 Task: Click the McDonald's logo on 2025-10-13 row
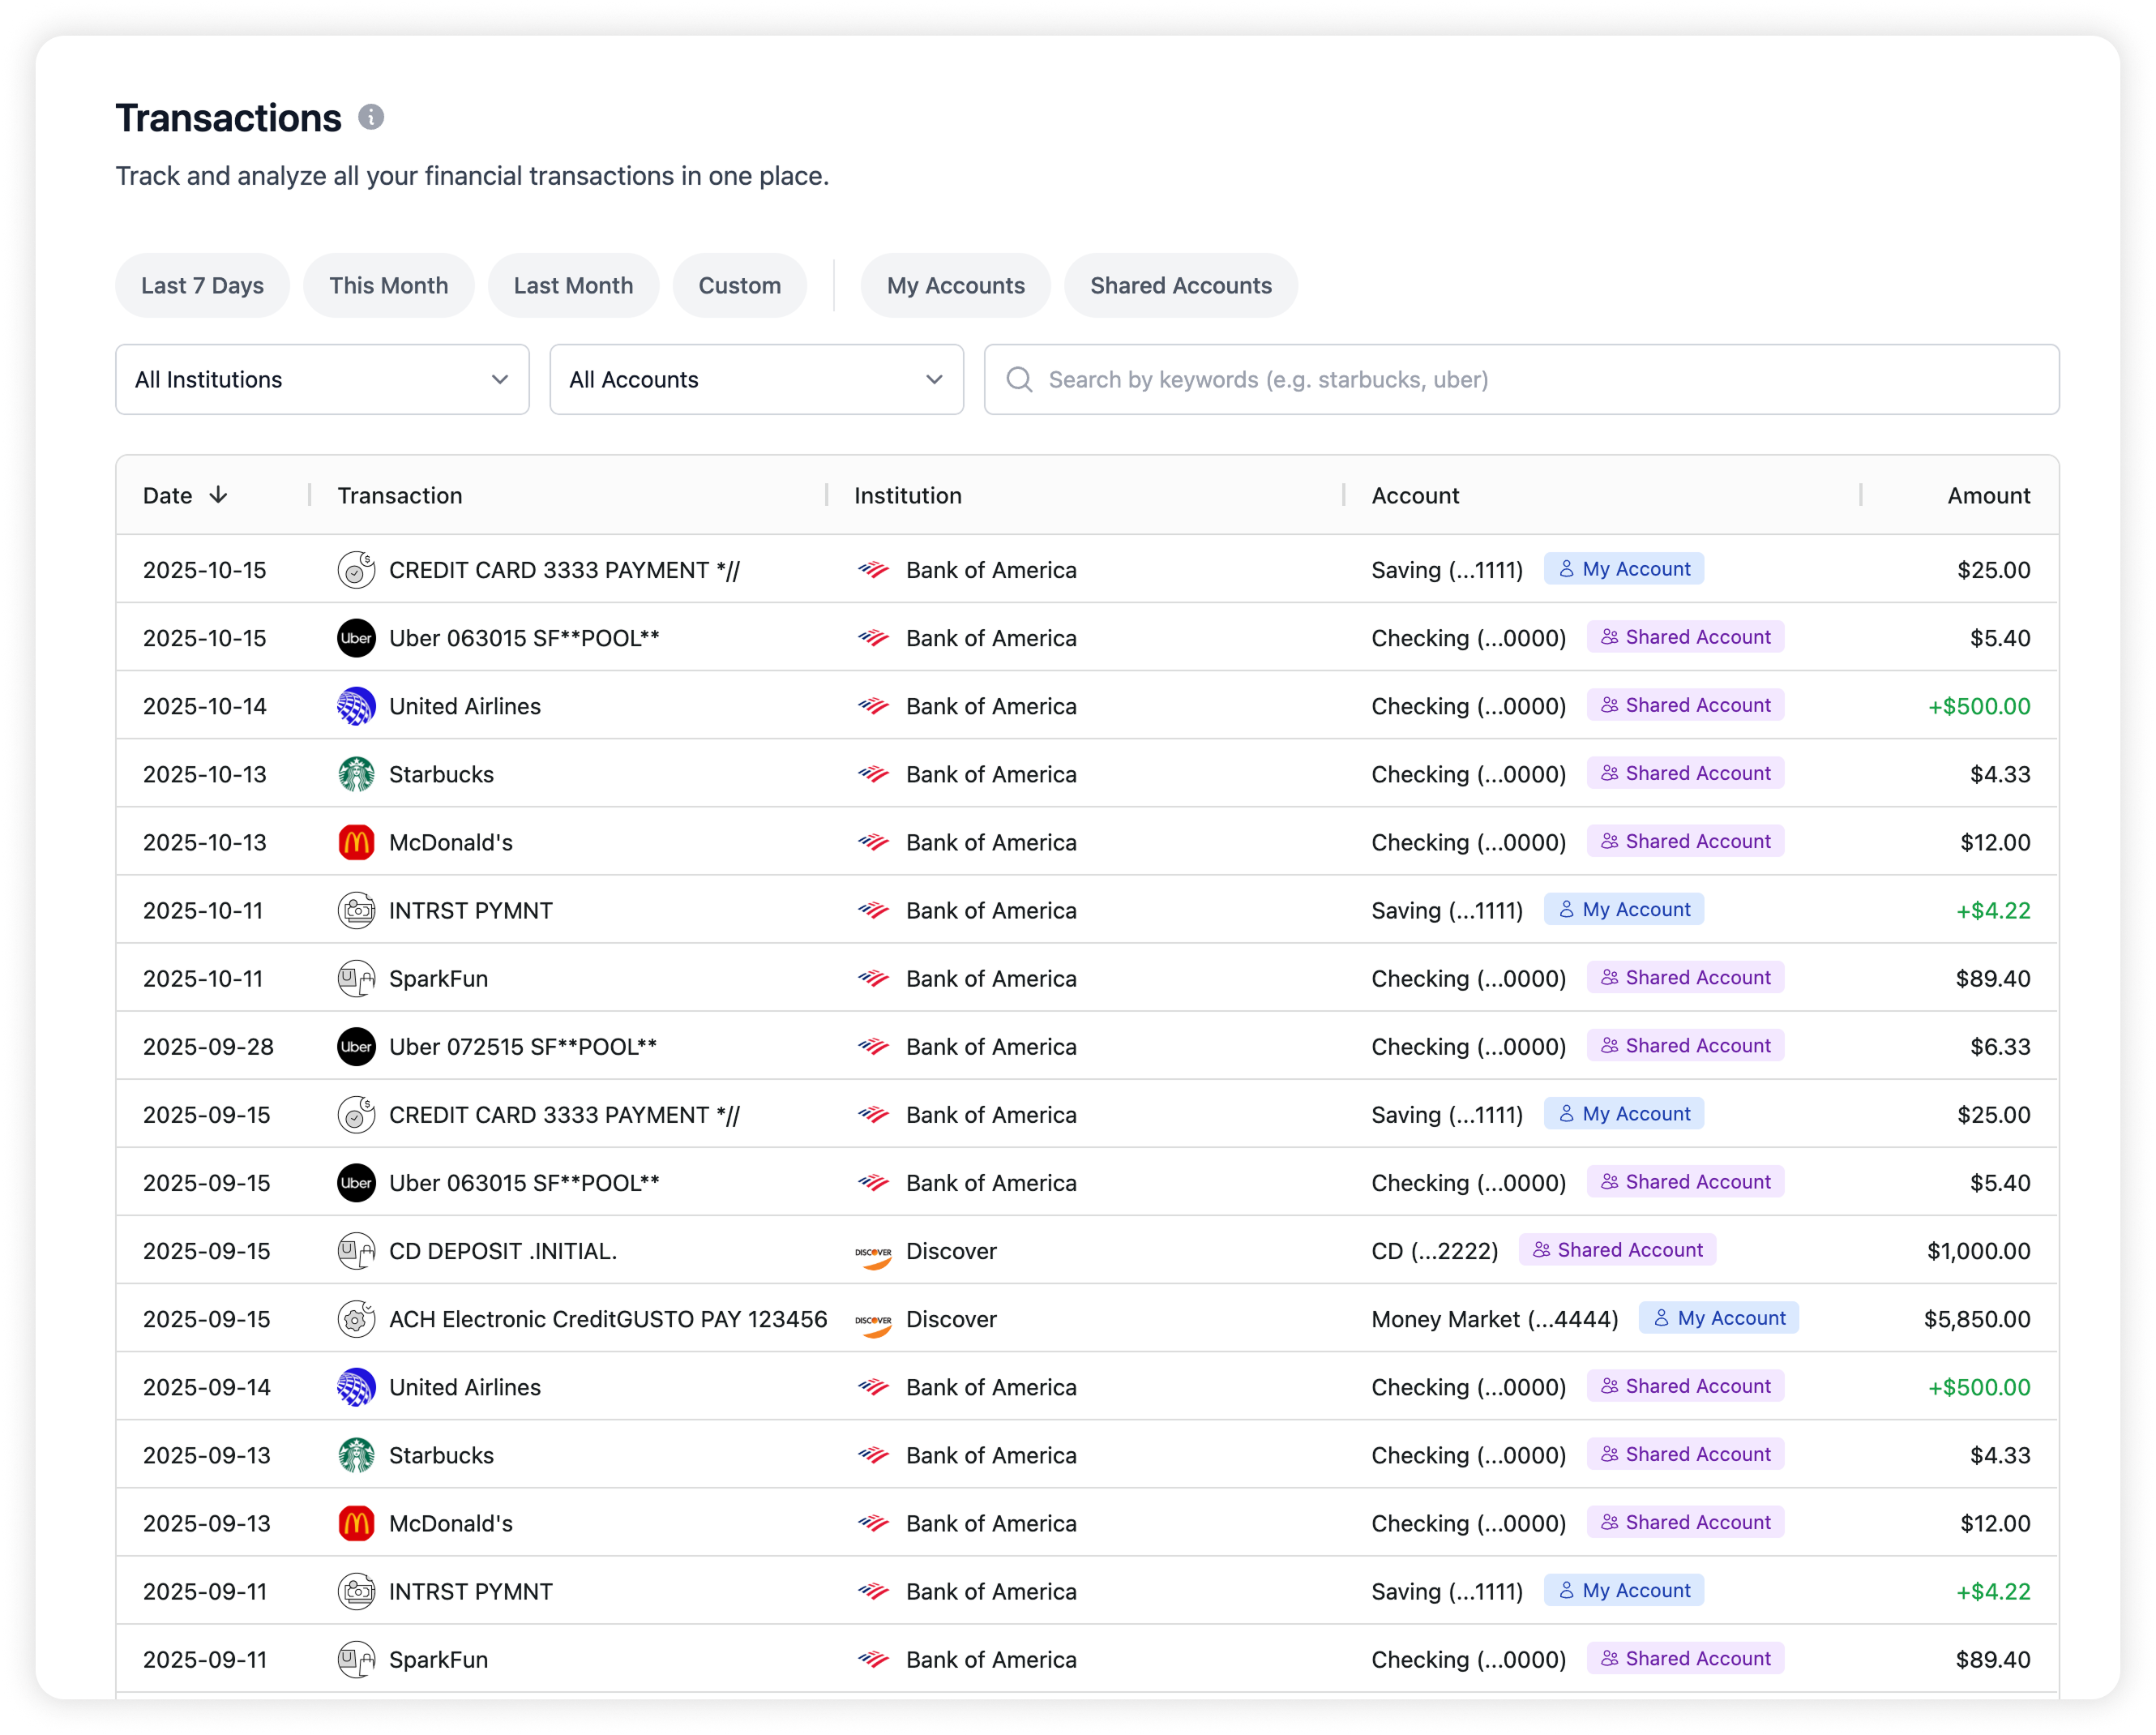coord(356,842)
